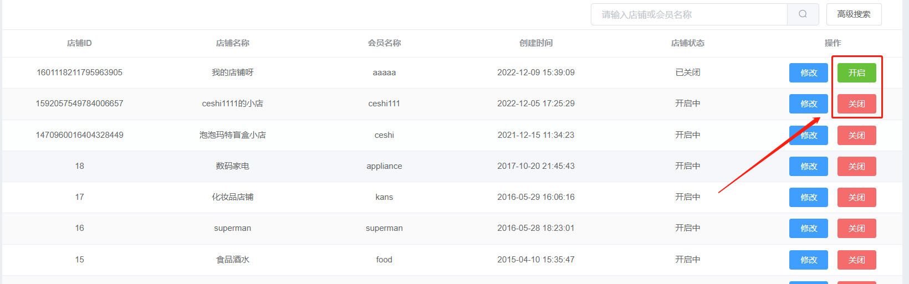
Task: Click 修改 in the superman row
Action: click(809, 228)
